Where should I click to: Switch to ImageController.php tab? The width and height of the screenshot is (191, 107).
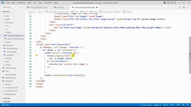coord(38,7)
